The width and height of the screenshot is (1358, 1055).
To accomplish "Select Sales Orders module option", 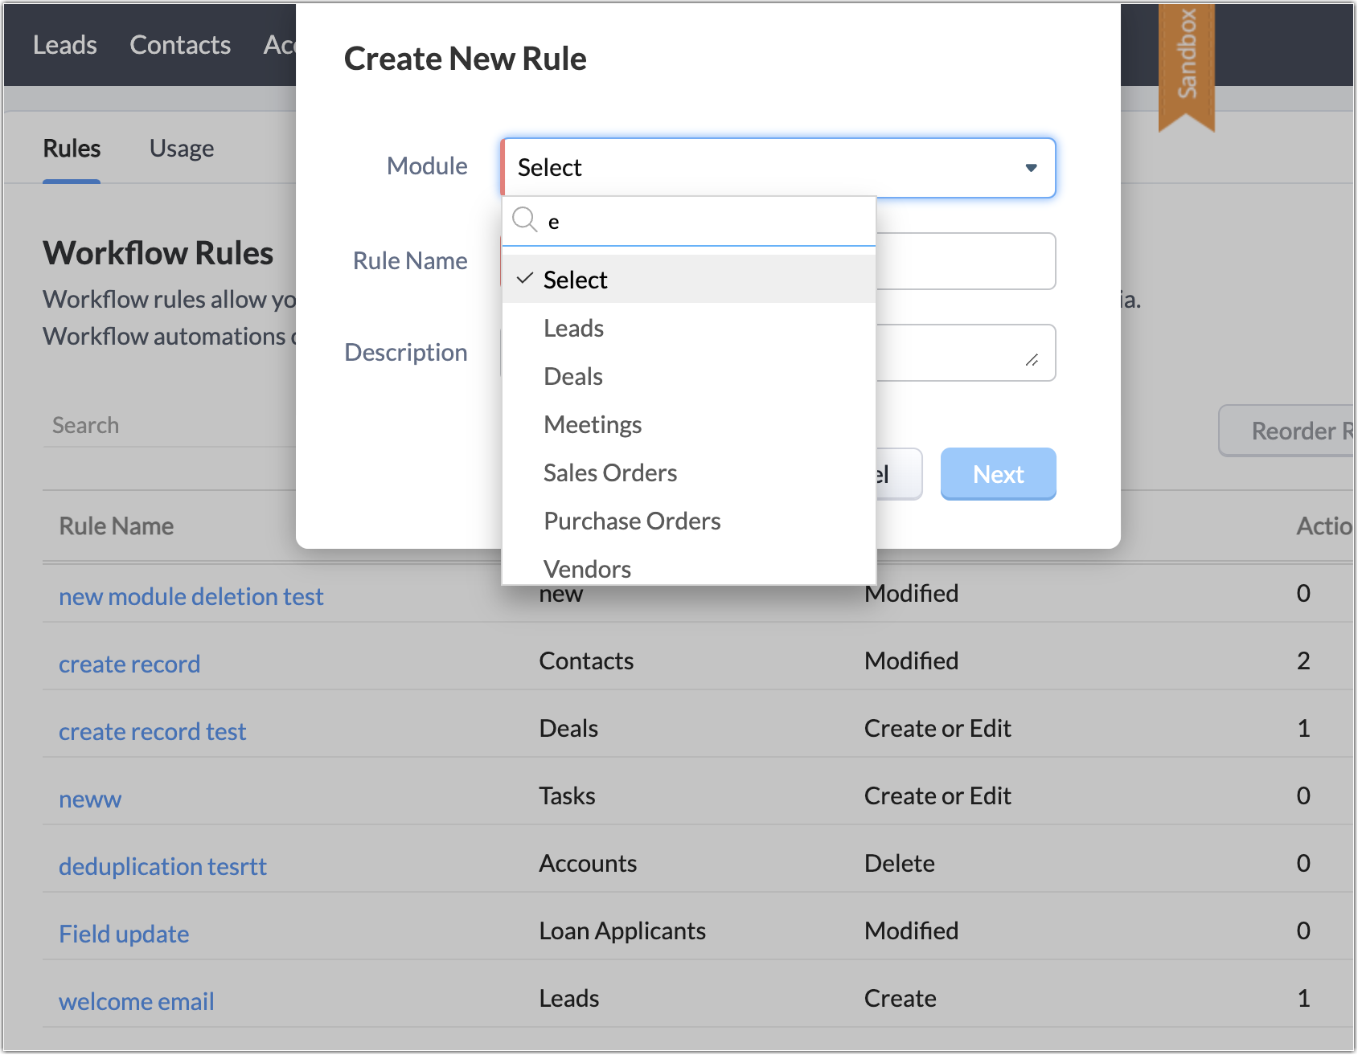I will (x=610, y=472).
